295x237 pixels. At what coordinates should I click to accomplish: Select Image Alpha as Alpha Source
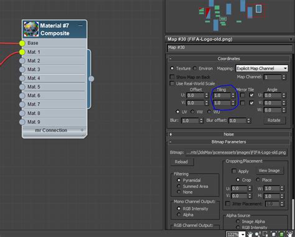click(x=238, y=221)
